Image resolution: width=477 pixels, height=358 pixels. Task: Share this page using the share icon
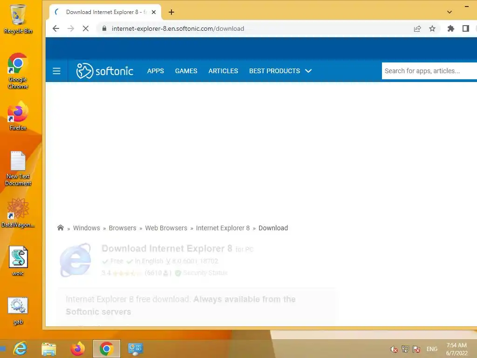[x=417, y=28]
